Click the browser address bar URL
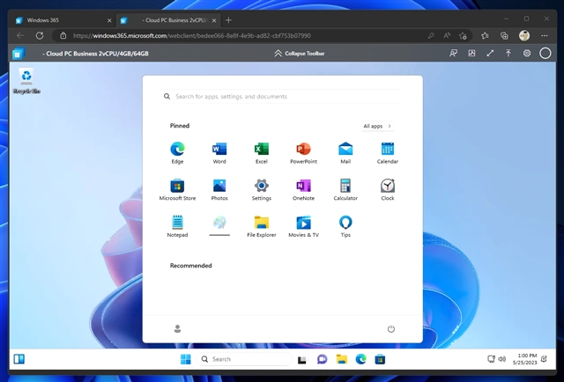This screenshot has width=564, height=382. coord(192,35)
